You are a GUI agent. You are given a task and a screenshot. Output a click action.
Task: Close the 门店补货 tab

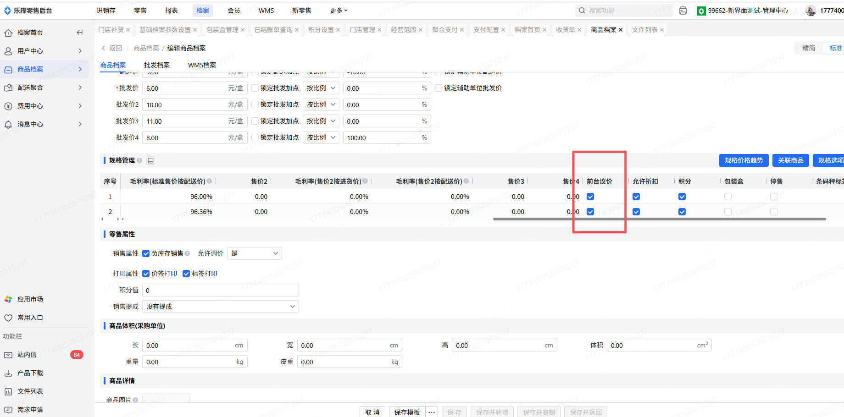click(128, 30)
